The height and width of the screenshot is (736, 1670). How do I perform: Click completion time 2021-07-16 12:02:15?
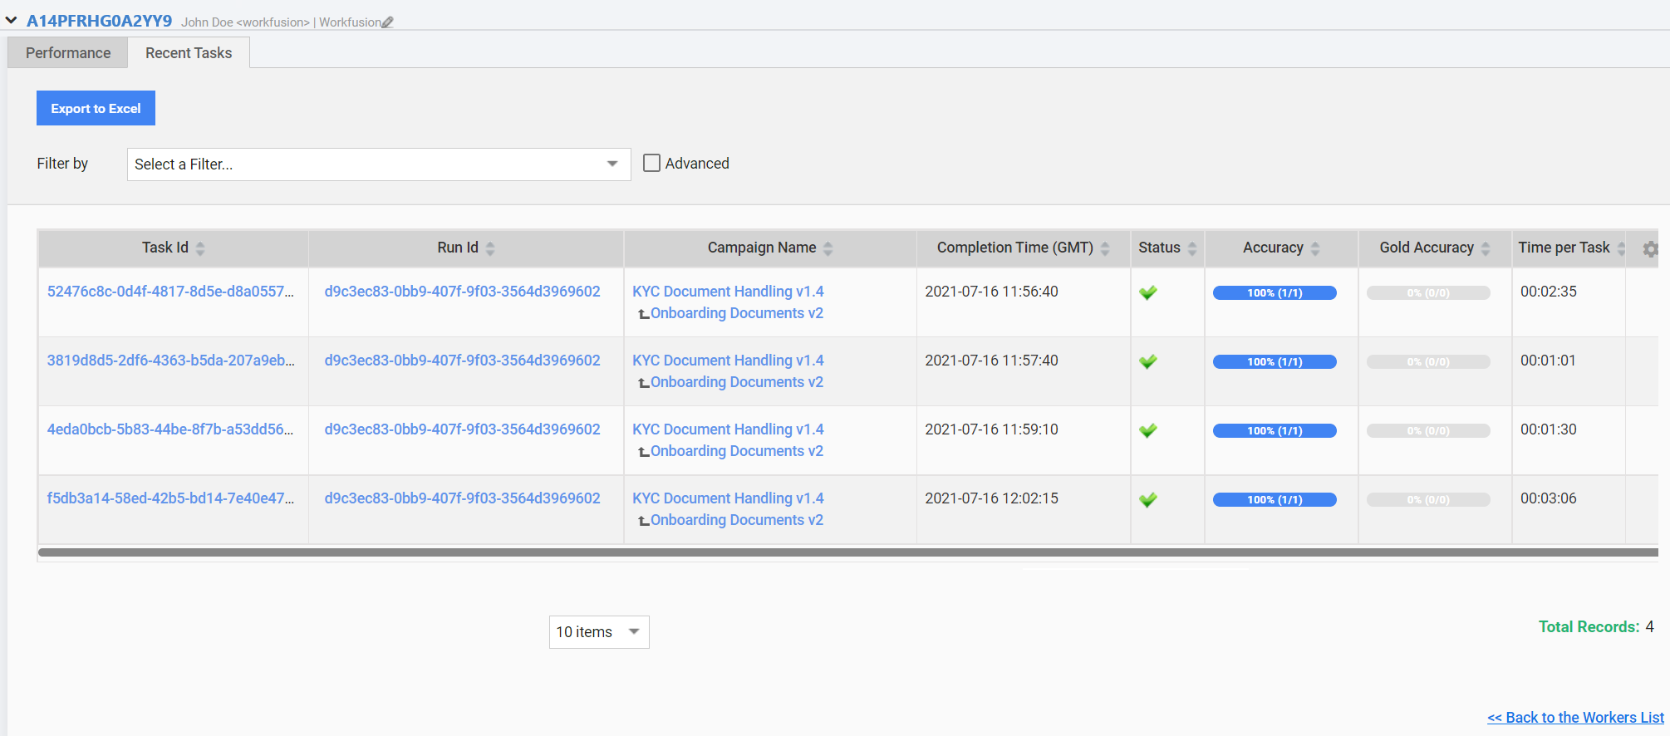[x=992, y=498]
